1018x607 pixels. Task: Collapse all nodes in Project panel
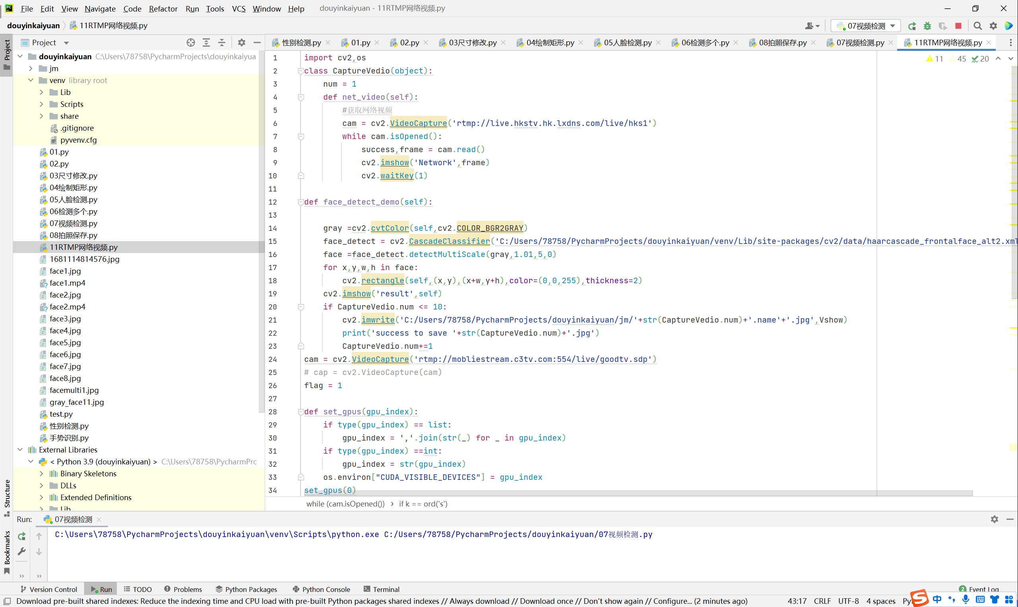[x=221, y=43]
